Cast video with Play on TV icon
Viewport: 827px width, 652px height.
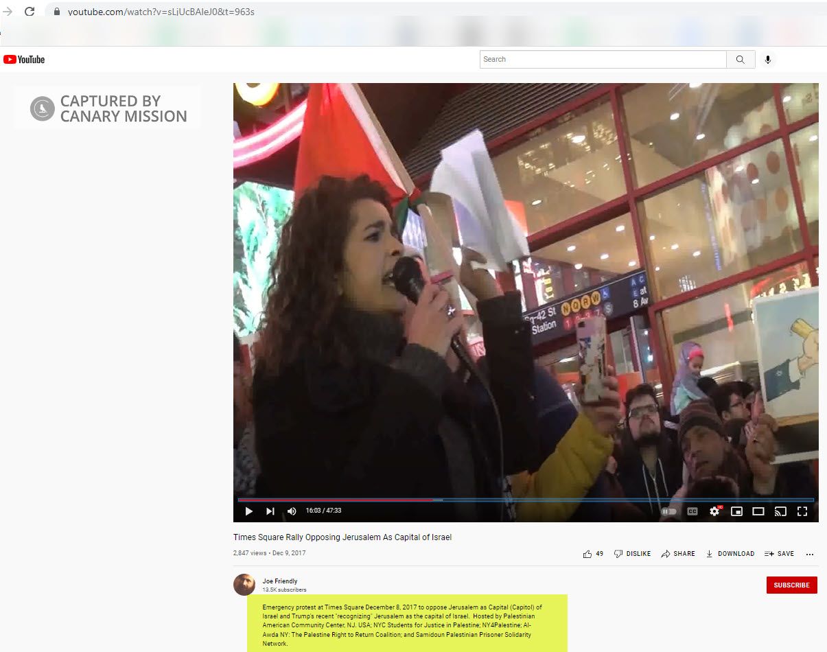(x=780, y=511)
